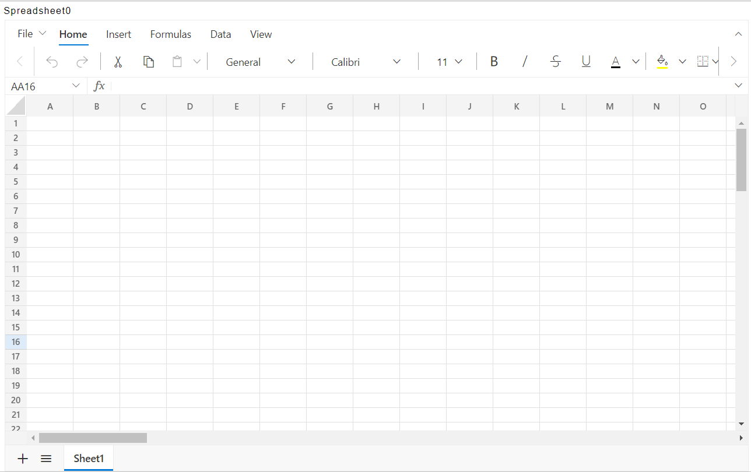Select column K header

click(x=517, y=106)
